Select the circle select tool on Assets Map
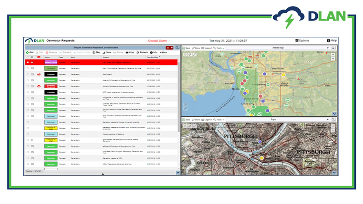 tap(185, 54)
